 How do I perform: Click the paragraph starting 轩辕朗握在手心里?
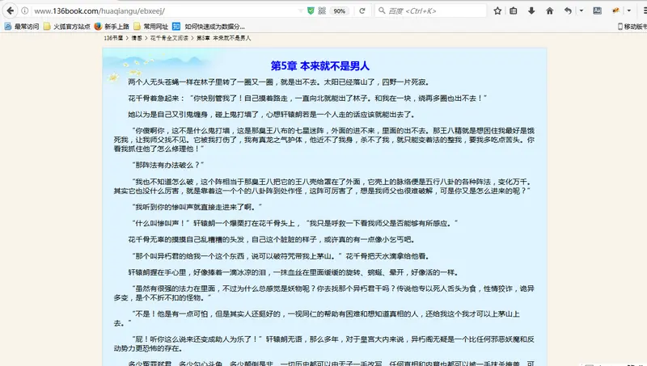293,272
